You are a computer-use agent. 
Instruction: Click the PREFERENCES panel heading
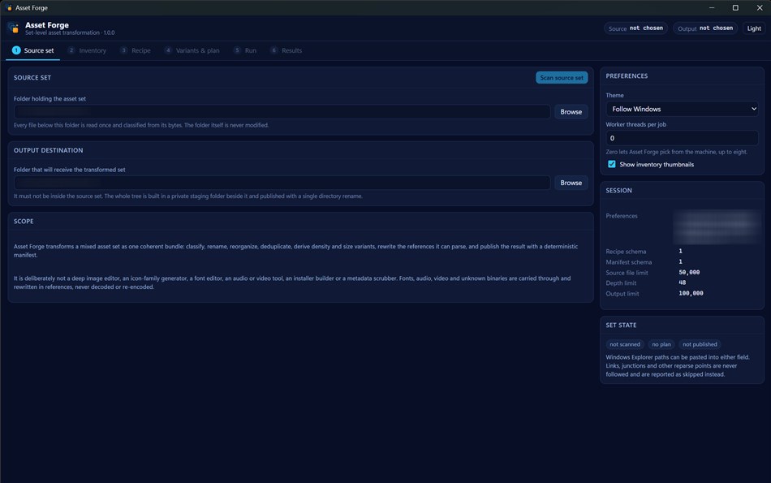click(627, 76)
